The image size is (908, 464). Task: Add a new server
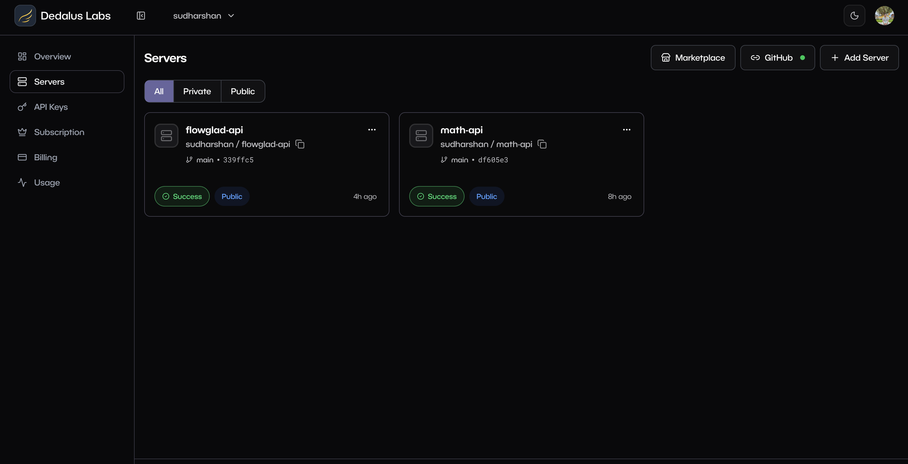859,58
